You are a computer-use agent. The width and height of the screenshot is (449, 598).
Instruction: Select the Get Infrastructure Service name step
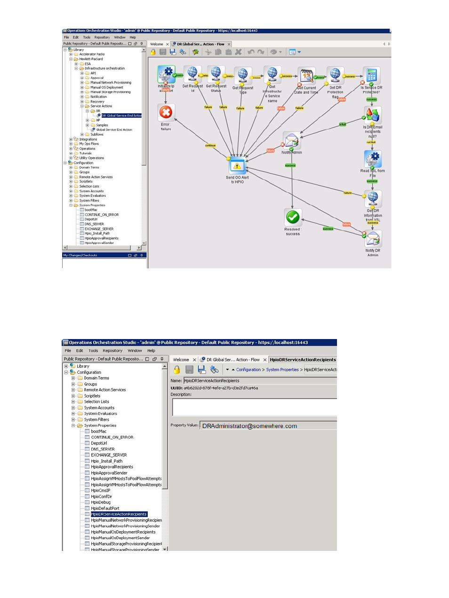tap(273, 75)
